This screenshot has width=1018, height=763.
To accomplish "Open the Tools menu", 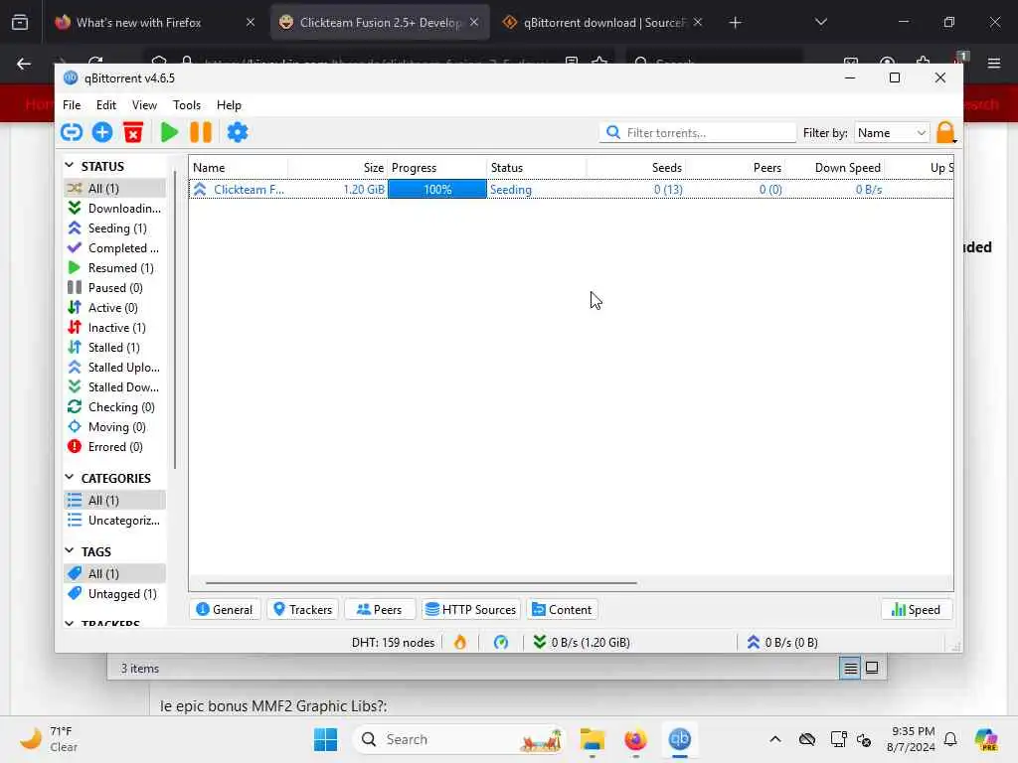I will (x=186, y=105).
